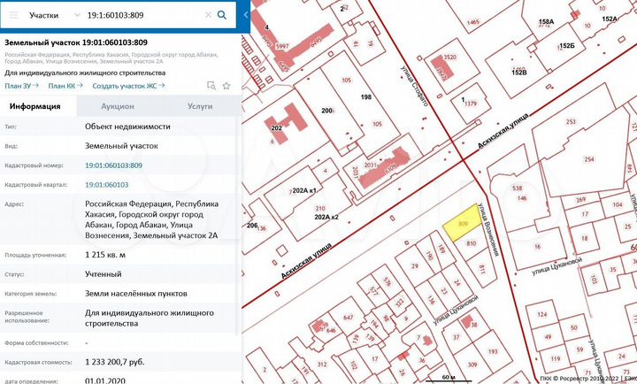Viewport: 637px width, 384px height.
Task: Click the magnifier search icon
Action: [222, 15]
